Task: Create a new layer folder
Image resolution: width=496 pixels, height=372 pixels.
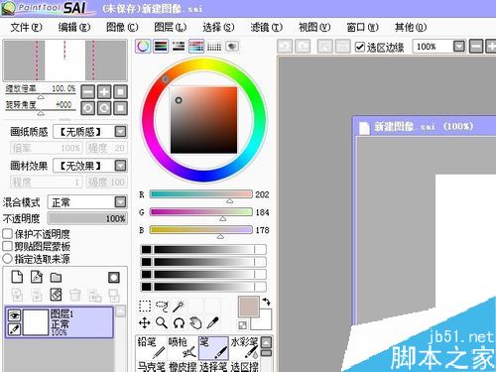Action: (56, 277)
